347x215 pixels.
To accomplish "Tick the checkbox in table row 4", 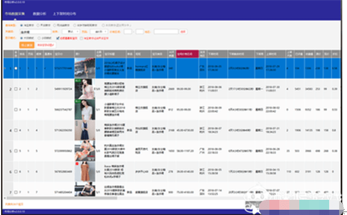I will pyautogui.click(x=16, y=130).
